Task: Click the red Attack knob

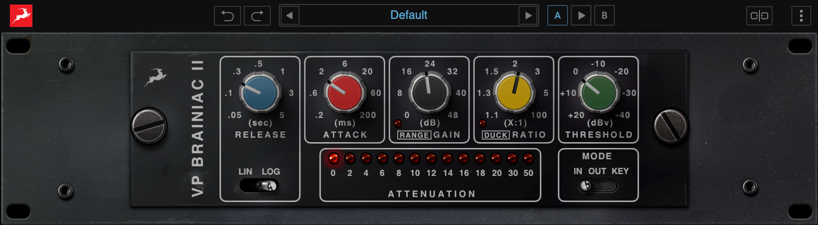Action: point(345,93)
